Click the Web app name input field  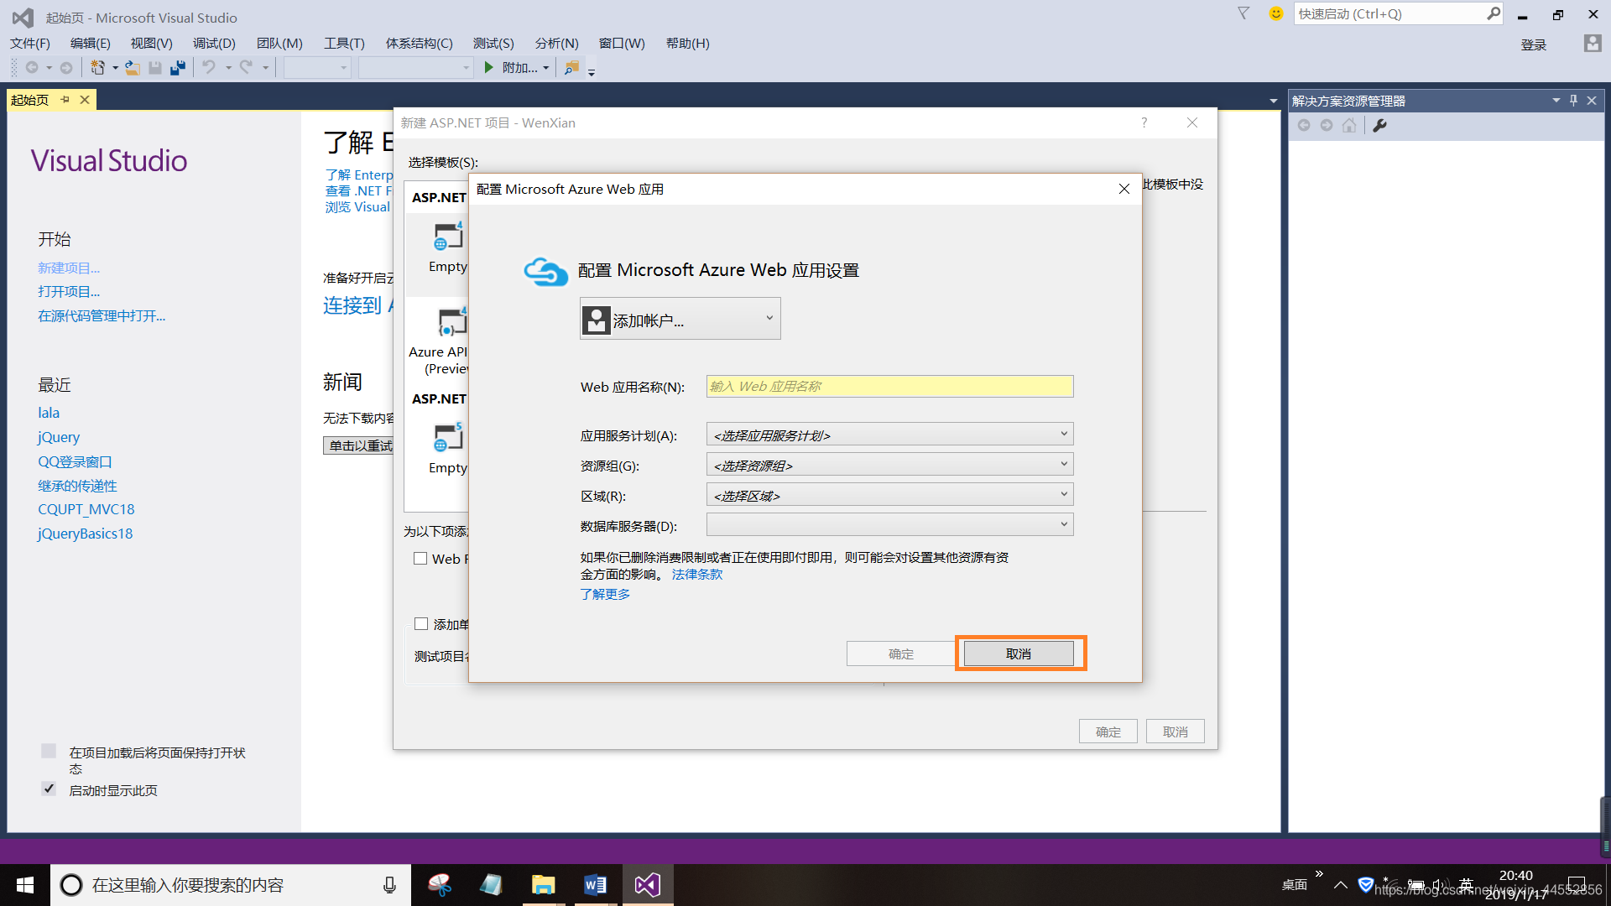click(x=890, y=386)
